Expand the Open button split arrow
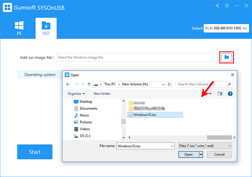The image size is (252, 177). 201,154
